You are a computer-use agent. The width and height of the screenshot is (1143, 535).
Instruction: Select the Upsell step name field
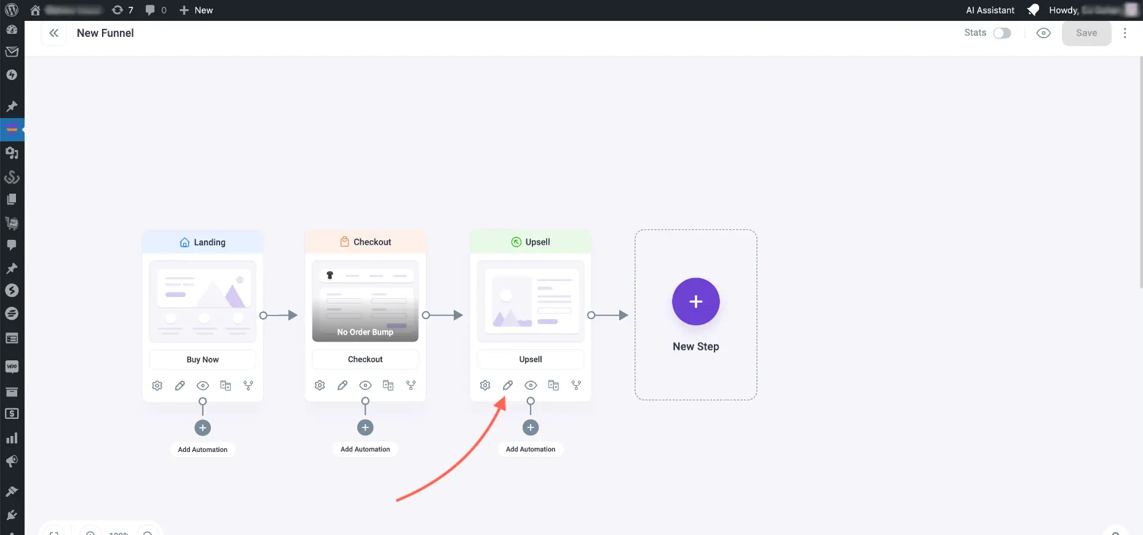531,359
